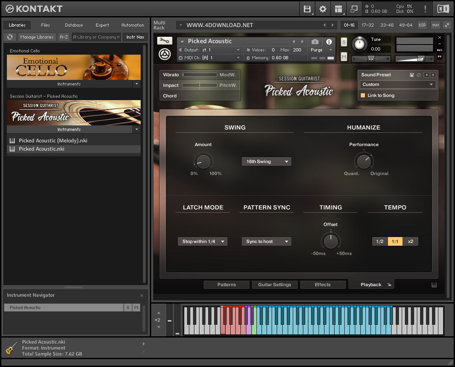Remove the Picked Acoustic instrument with X
This screenshot has width=455, height=367.
tap(440, 37)
